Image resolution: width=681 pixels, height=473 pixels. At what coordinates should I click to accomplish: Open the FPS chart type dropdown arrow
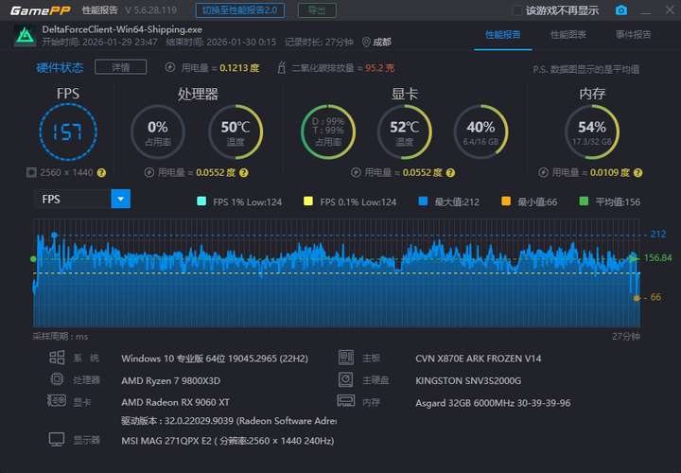(x=121, y=199)
